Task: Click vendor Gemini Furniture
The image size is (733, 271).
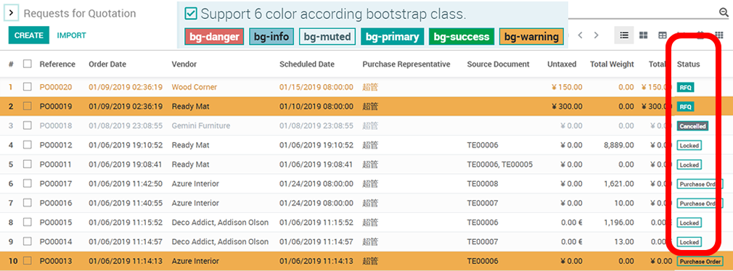Action: click(200, 126)
